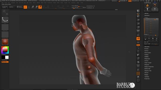Image resolution: width=161 pixels, height=90 pixels.
Task: Render with the BPR button
Action: tap(138, 11)
